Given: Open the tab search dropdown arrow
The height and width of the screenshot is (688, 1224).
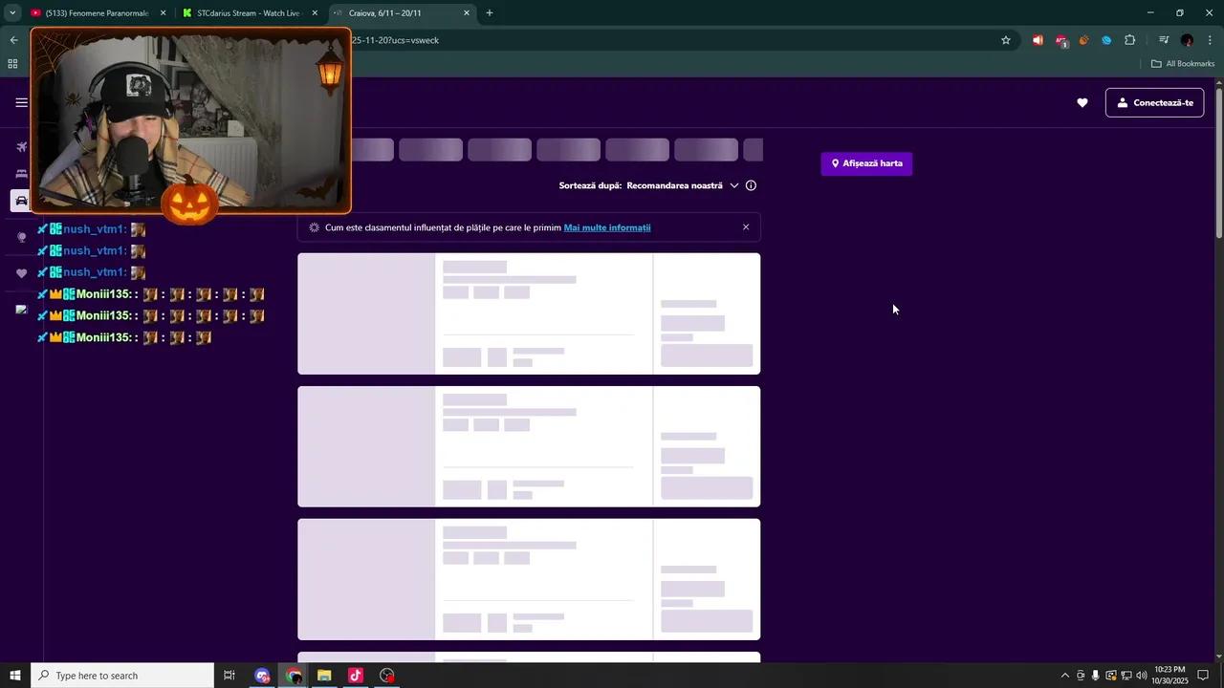Looking at the screenshot, I should (12, 13).
